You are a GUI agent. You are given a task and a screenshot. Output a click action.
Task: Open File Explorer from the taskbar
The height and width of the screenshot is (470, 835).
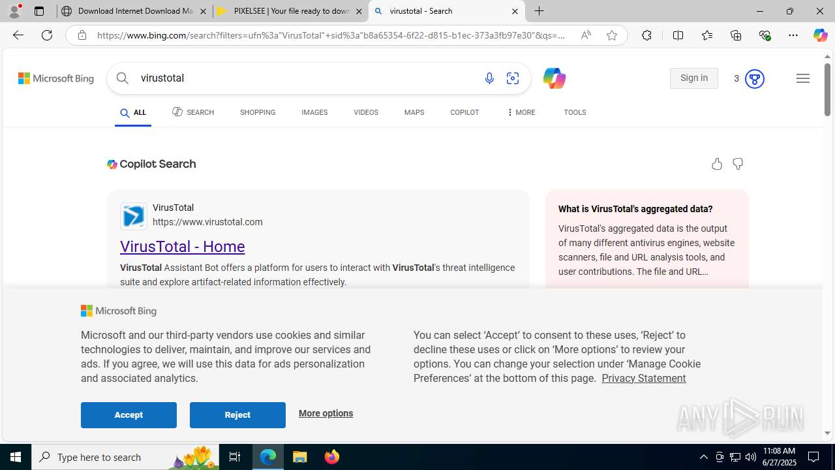300,457
